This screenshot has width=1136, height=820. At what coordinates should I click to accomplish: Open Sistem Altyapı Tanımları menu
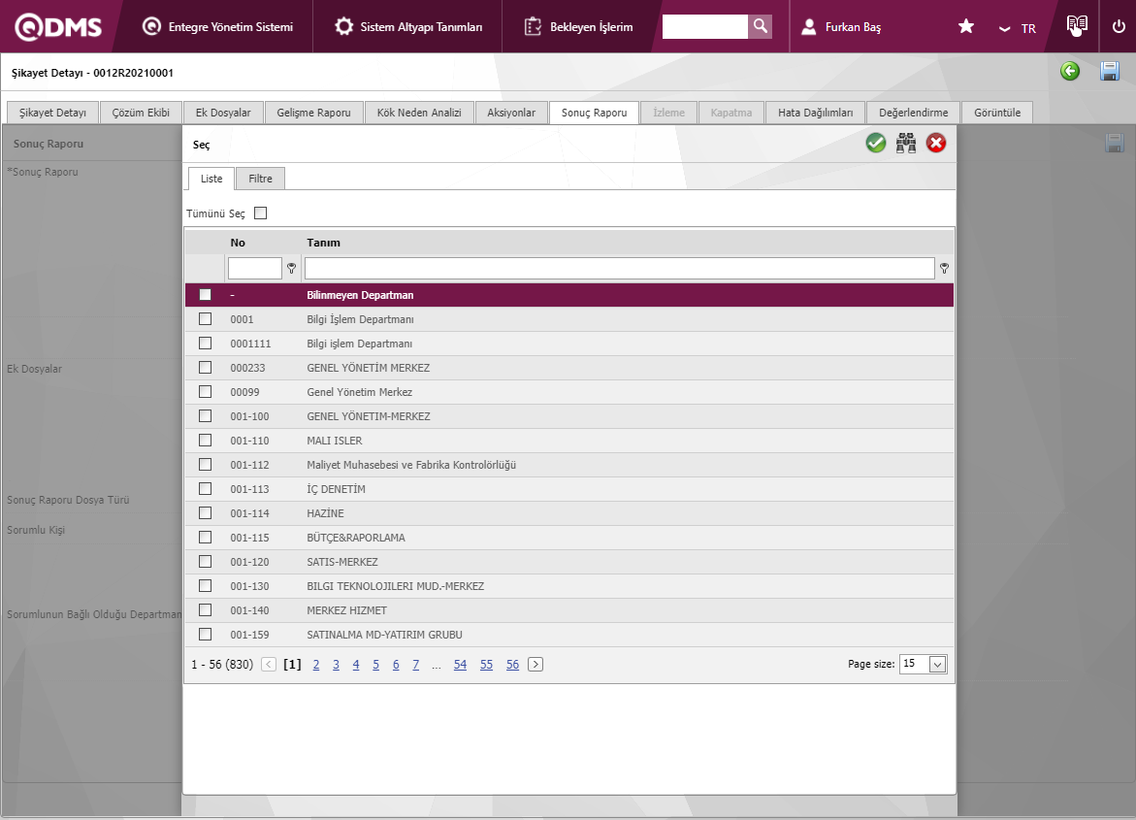tap(408, 27)
